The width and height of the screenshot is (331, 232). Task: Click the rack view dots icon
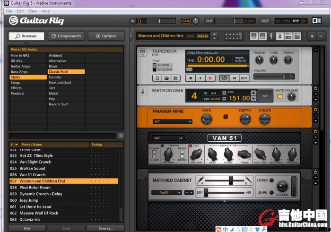tap(234, 36)
